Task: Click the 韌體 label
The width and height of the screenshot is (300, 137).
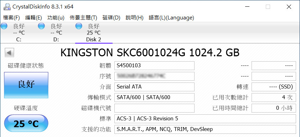Action: click(x=105, y=66)
